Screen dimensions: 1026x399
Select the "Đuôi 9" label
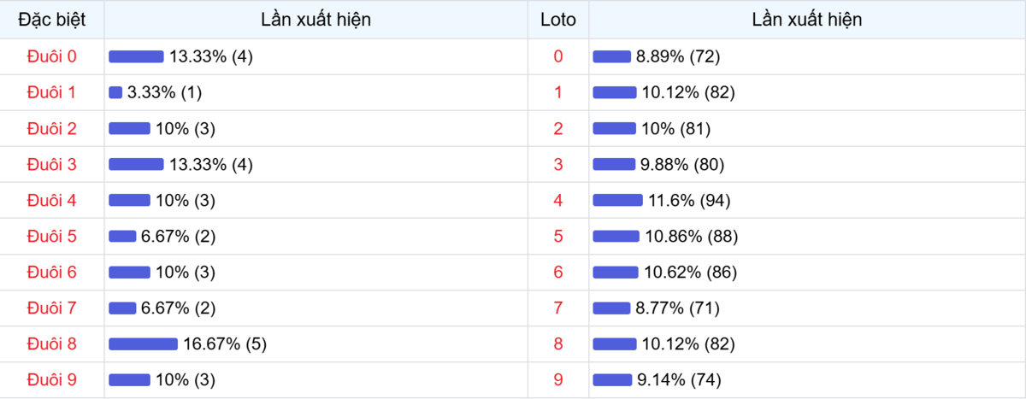point(52,379)
